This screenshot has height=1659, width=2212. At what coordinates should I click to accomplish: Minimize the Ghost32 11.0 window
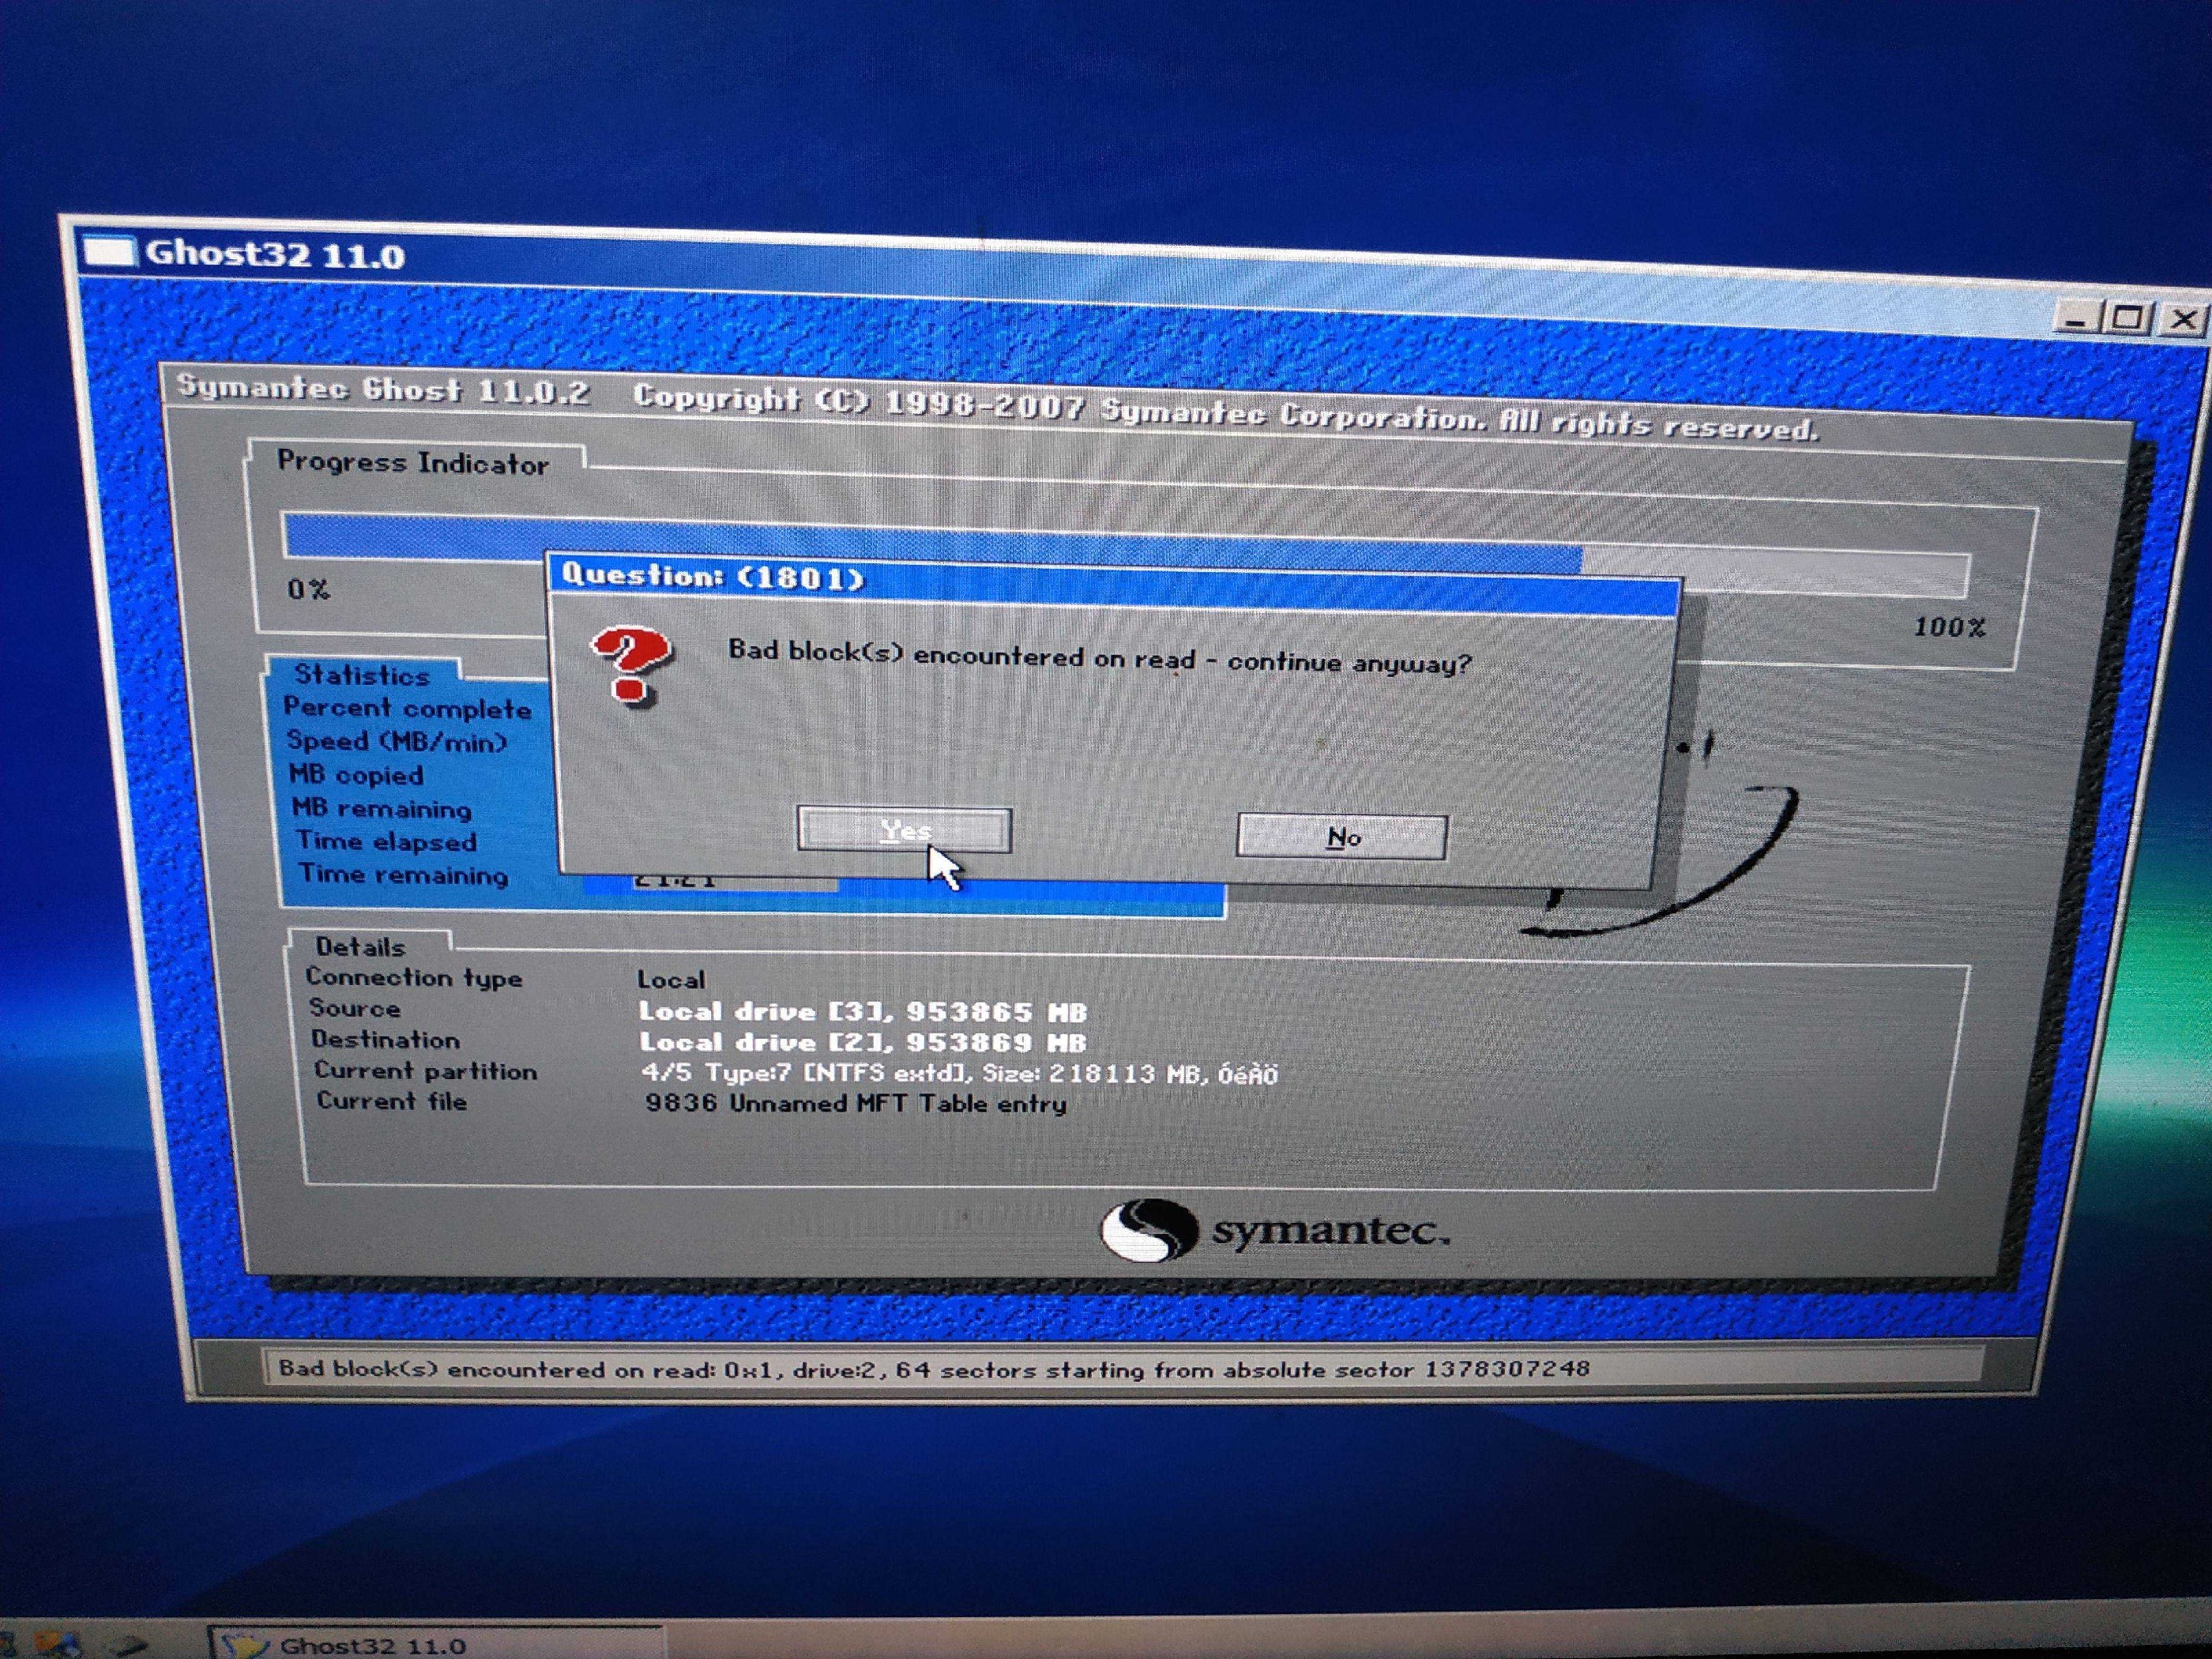click(x=2076, y=320)
